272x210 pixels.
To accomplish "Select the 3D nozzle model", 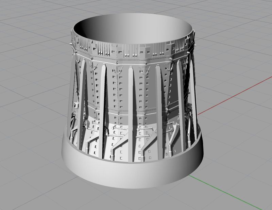I will click(x=133, y=102).
